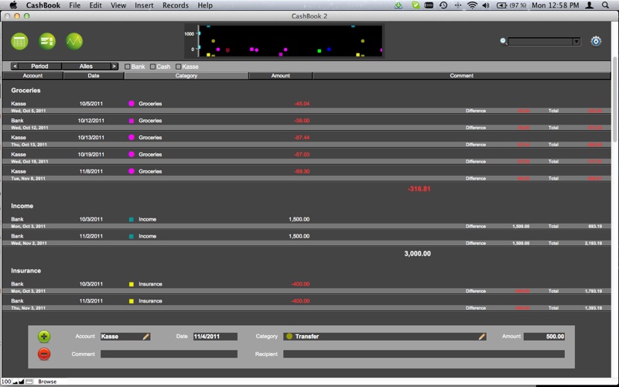Click the overview scatter chart thumbnail

(x=284, y=41)
